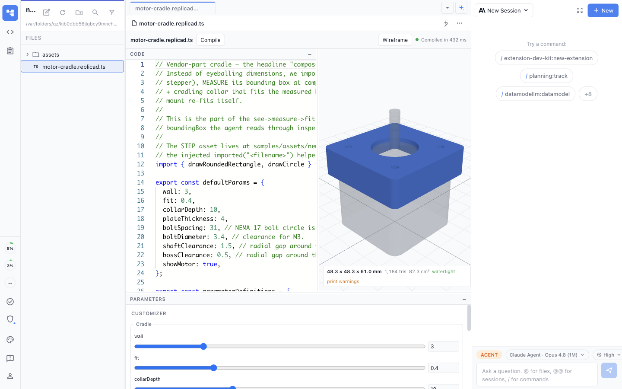Run extension-dev-kit:new-extension command
622x389 pixels.
[x=546, y=58]
